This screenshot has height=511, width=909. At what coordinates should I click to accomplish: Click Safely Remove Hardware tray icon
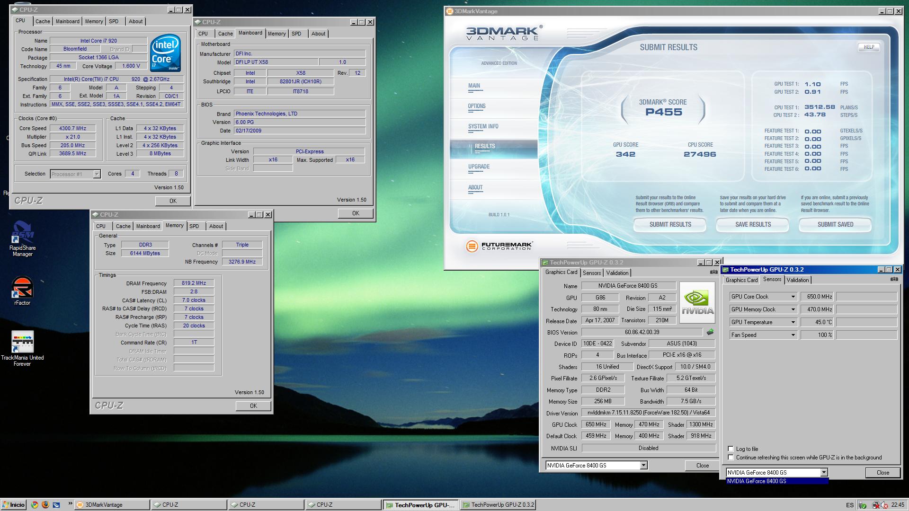click(x=863, y=505)
